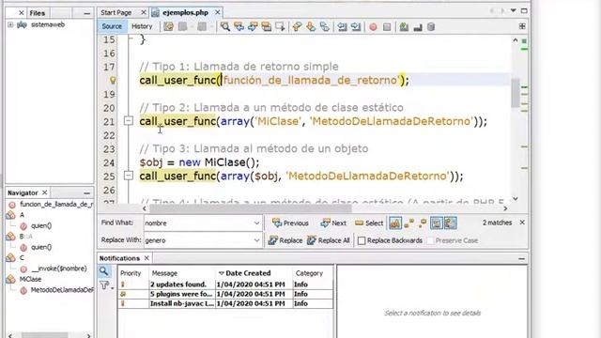Viewport: 601px width, 338px height.
Task: Split the editor using the top-right split icon
Action: (522, 26)
